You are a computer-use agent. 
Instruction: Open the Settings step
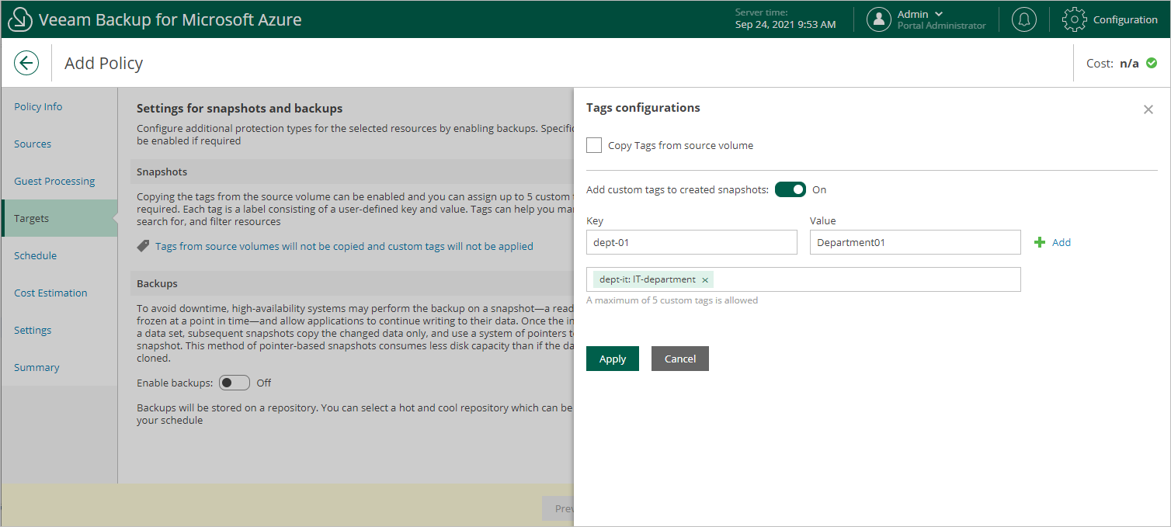(33, 330)
